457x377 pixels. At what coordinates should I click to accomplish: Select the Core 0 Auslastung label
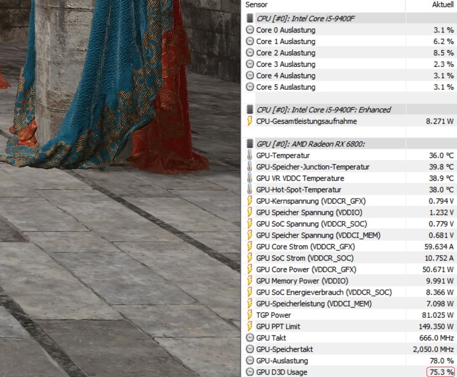286,30
